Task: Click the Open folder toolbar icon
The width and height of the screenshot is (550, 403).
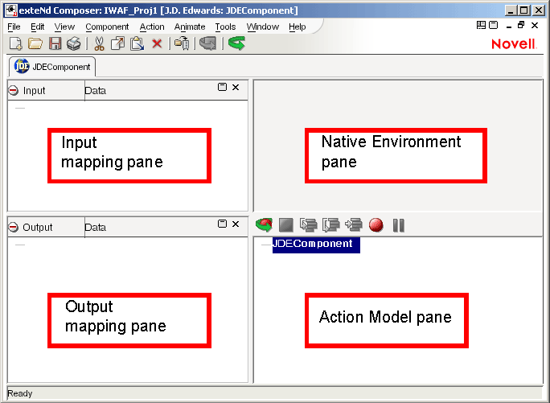Action: 35,43
